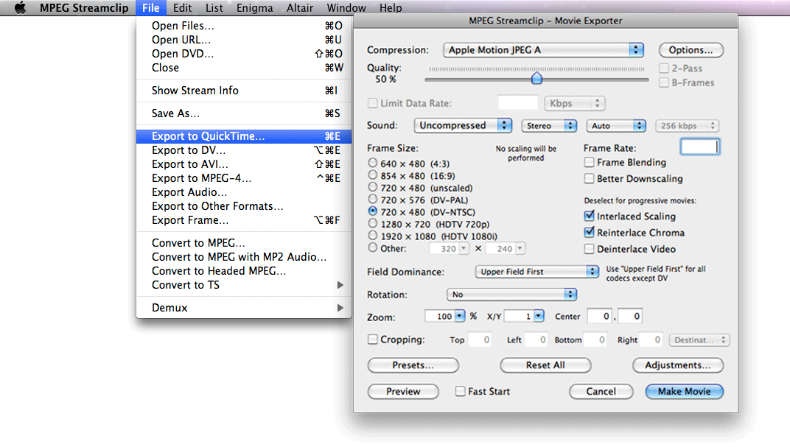The height and width of the screenshot is (447, 790).
Task: Open the Rotation dropdown
Action: pos(511,295)
